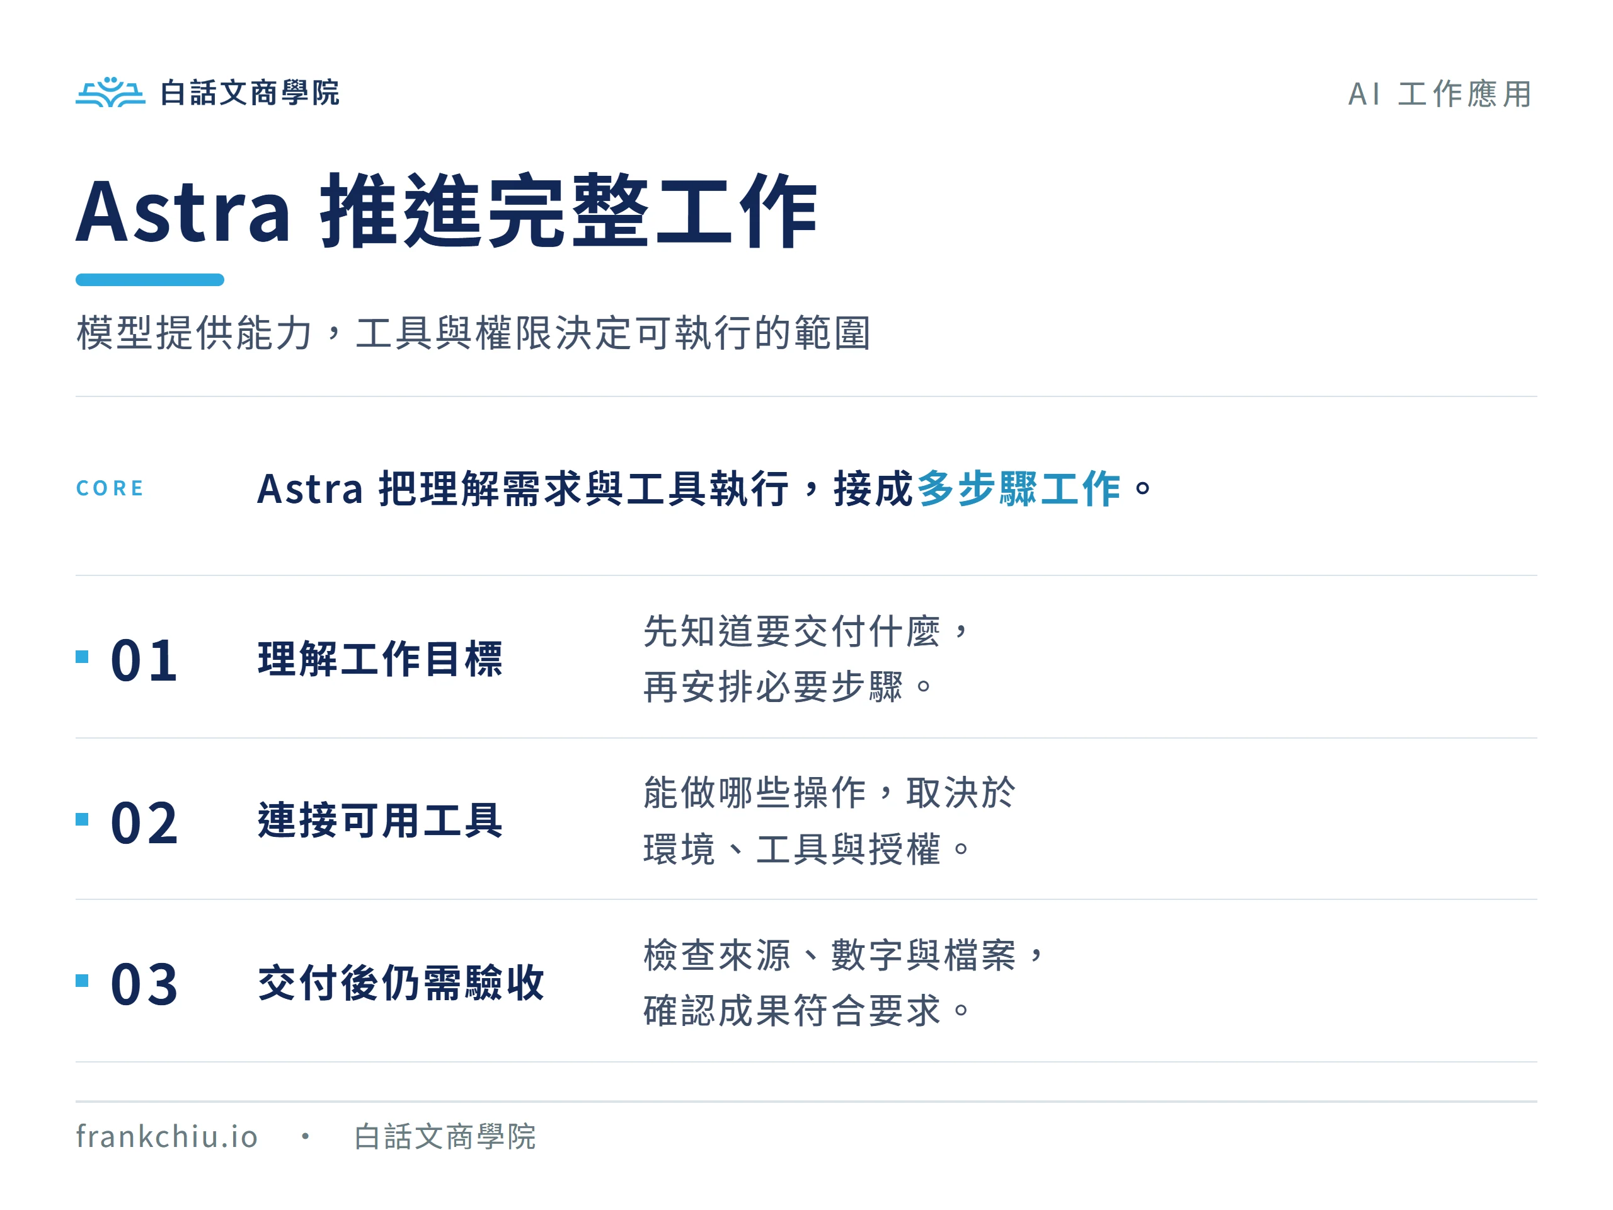Click heading 交付後仍需驗收

tap(401, 982)
